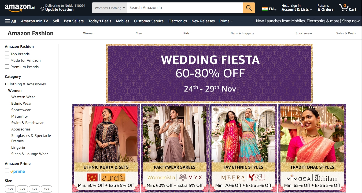Screen dimensions: 362x193
Task: Expand the Women's Clothing search category dropdown
Action: [110, 8]
